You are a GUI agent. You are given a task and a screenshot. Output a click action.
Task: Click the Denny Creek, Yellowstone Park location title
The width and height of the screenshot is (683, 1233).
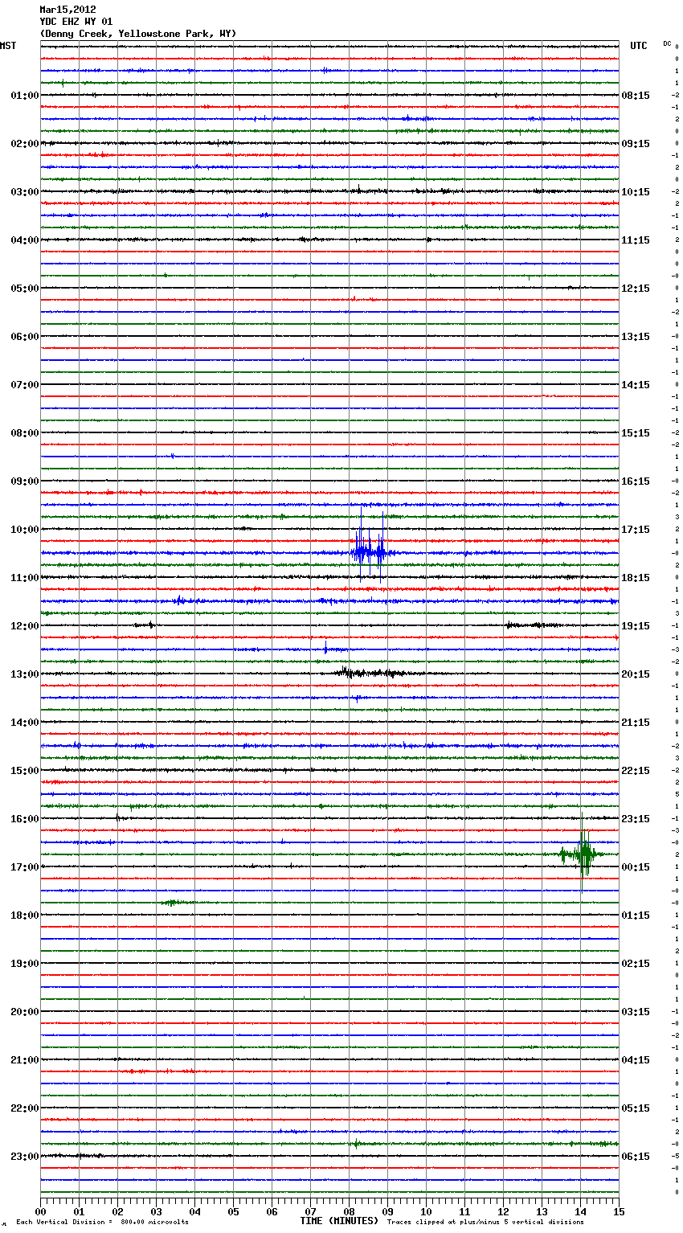point(137,34)
